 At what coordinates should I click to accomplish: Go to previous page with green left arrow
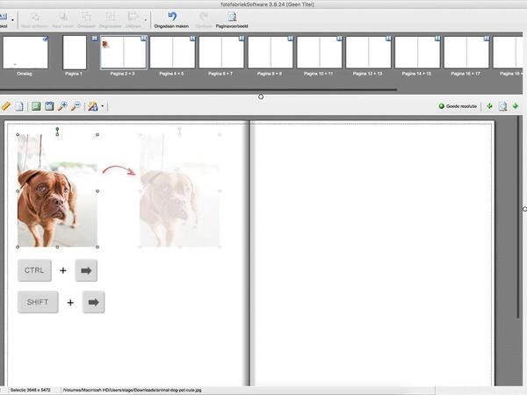(489, 106)
